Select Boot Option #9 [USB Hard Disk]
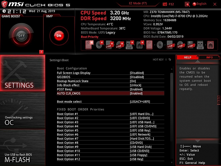 (x=110, y=147)
